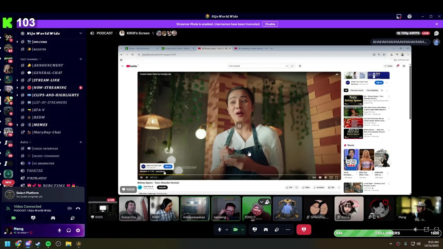443x249 pixels.
Task: Create a channel in TEXT CHANNEL category
Action: tap(81, 59)
